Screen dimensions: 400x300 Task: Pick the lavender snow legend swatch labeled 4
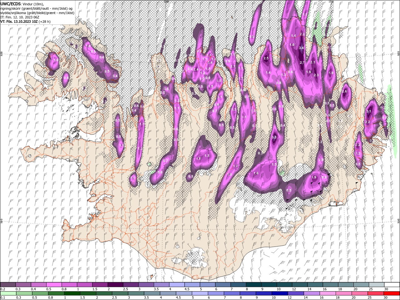pyautogui.click(x=177, y=285)
